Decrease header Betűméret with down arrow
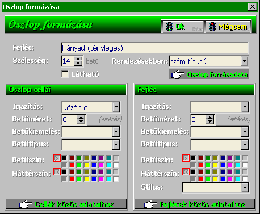 (x=209, y=122)
